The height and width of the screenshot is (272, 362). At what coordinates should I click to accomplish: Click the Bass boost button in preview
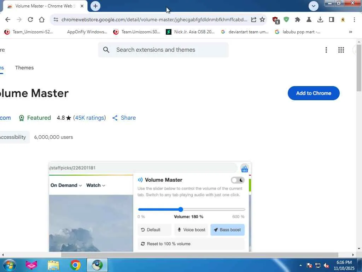227,229
